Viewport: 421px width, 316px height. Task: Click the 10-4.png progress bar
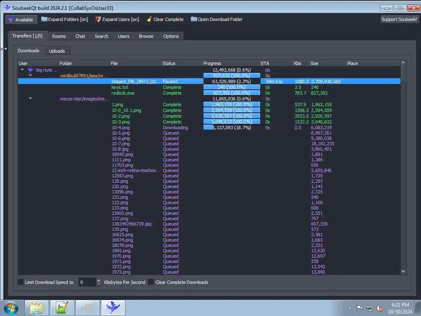tap(232, 128)
